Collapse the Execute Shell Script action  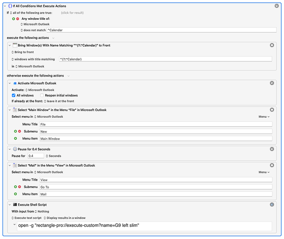(9, 205)
